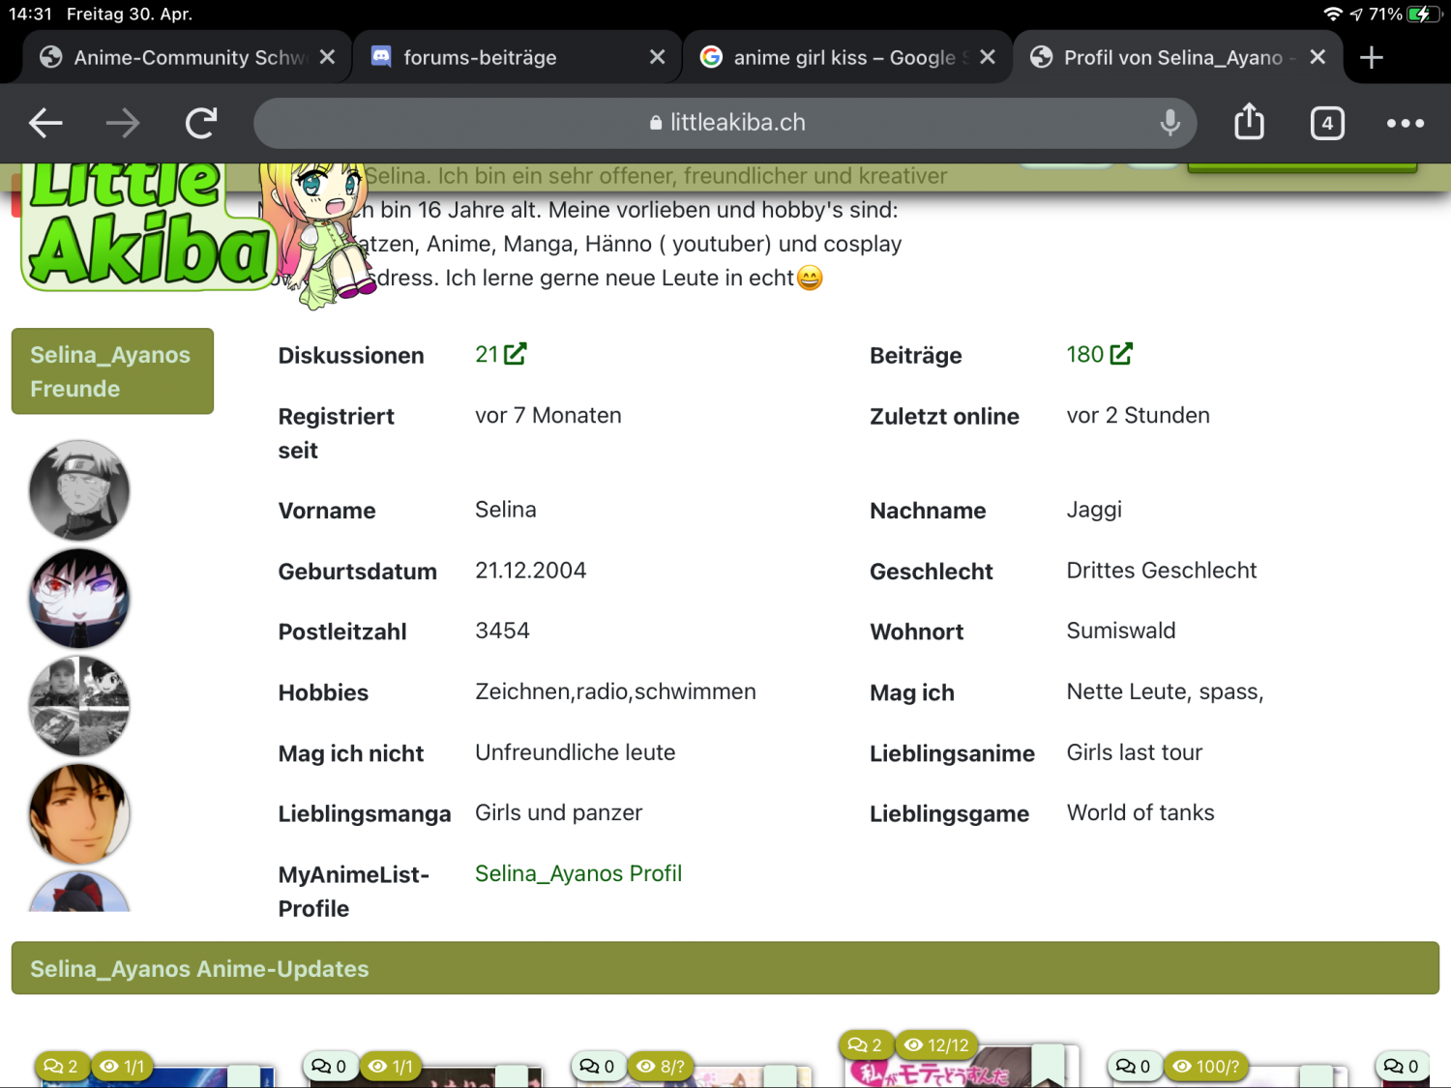The height and width of the screenshot is (1088, 1451).
Task: Add a new browser tab
Action: click(x=1371, y=58)
